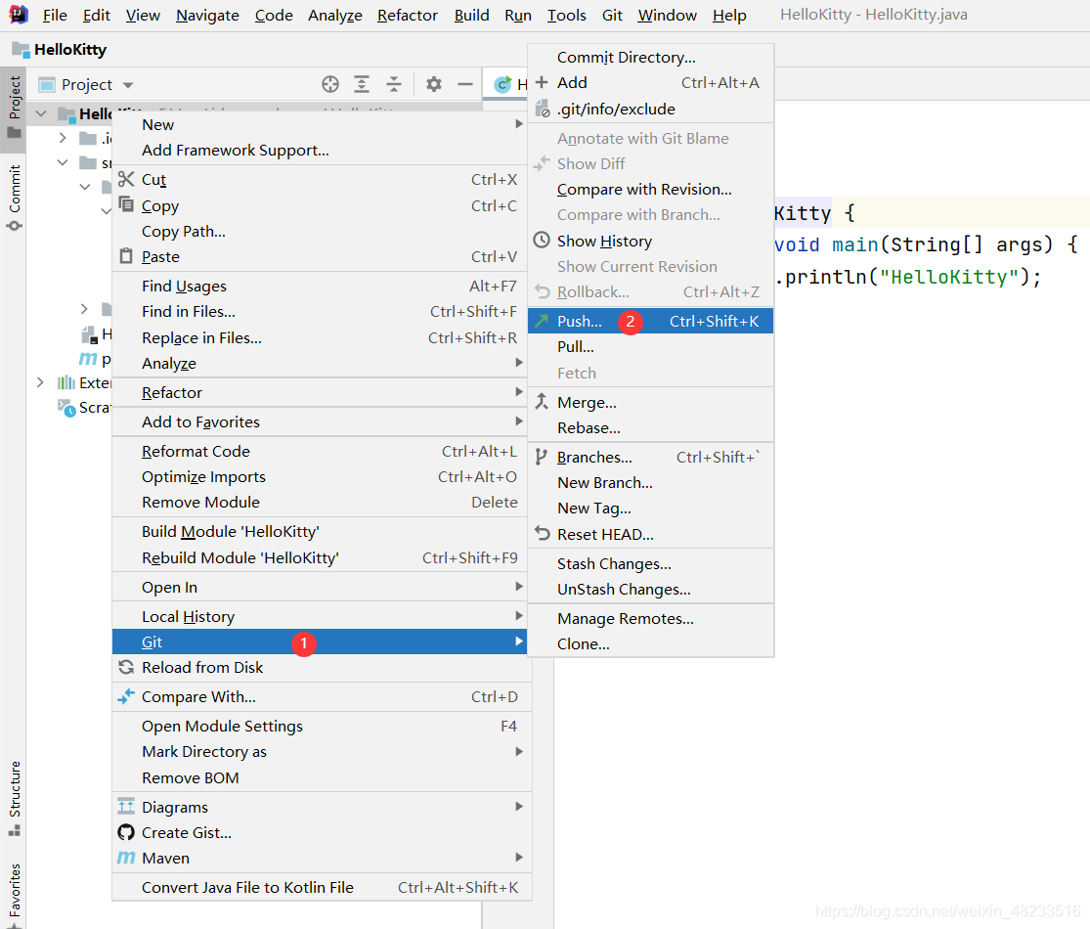1090x929 pixels.
Task: Select Branches... option
Action: point(651,458)
